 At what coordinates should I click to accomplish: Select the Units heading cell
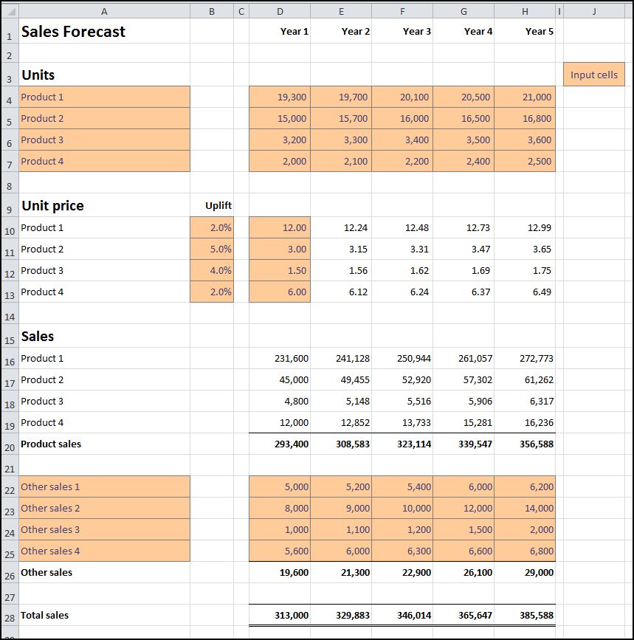tap(104, 75)
